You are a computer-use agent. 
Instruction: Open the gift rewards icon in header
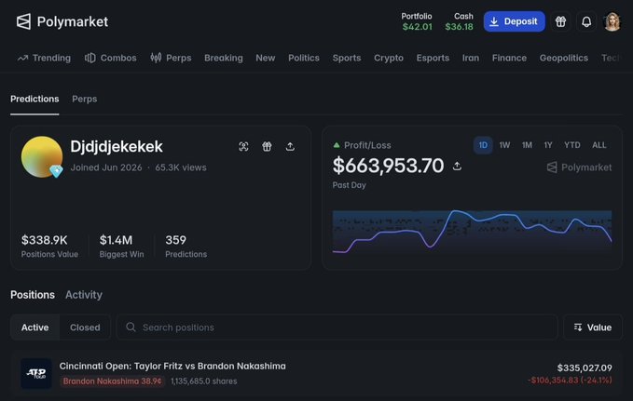[560, 21]
